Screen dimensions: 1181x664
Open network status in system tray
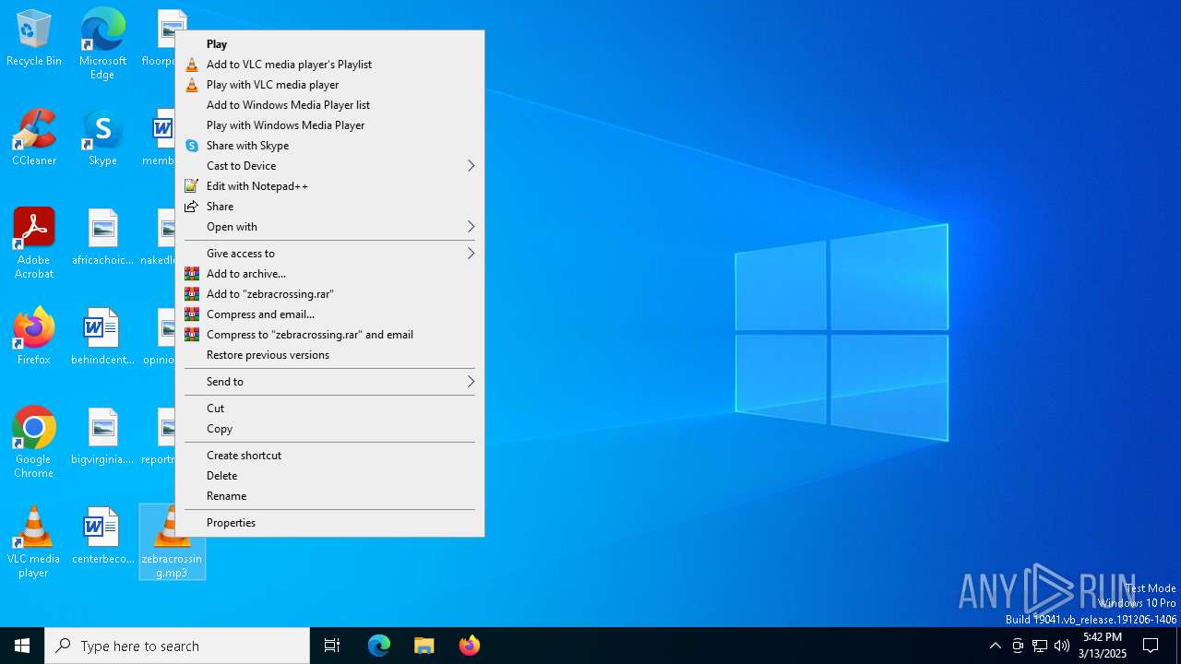(1040, 646)
